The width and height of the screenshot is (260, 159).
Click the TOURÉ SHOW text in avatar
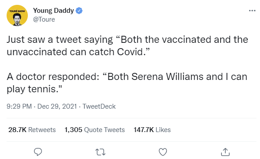coord(17,11)
